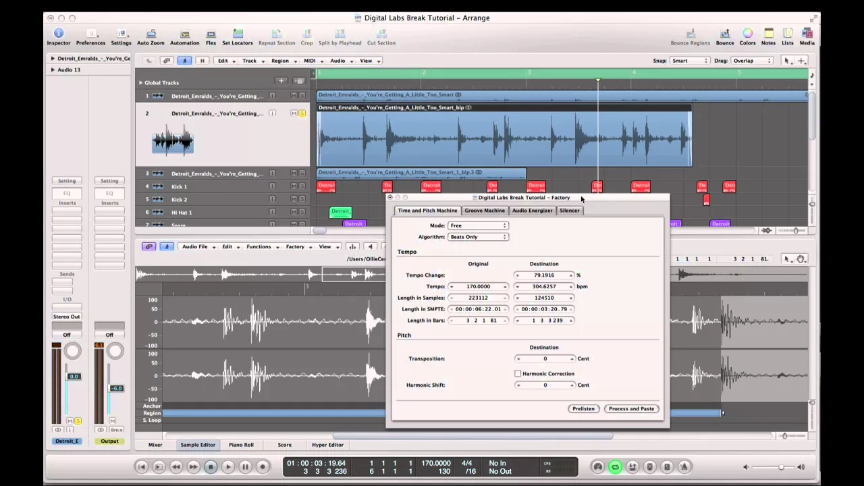This screenshot has width=864, height=486.
Task: Solo the Kick 2 track
Action: click(302, 199)
